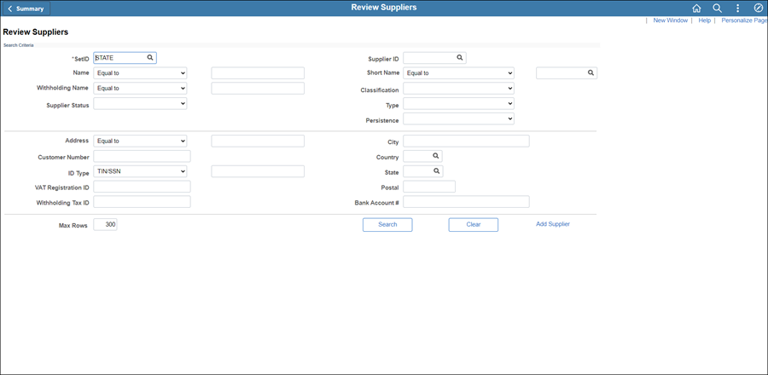Open the New Window link
Screen dimensions: 768x375
coord(670,20)
